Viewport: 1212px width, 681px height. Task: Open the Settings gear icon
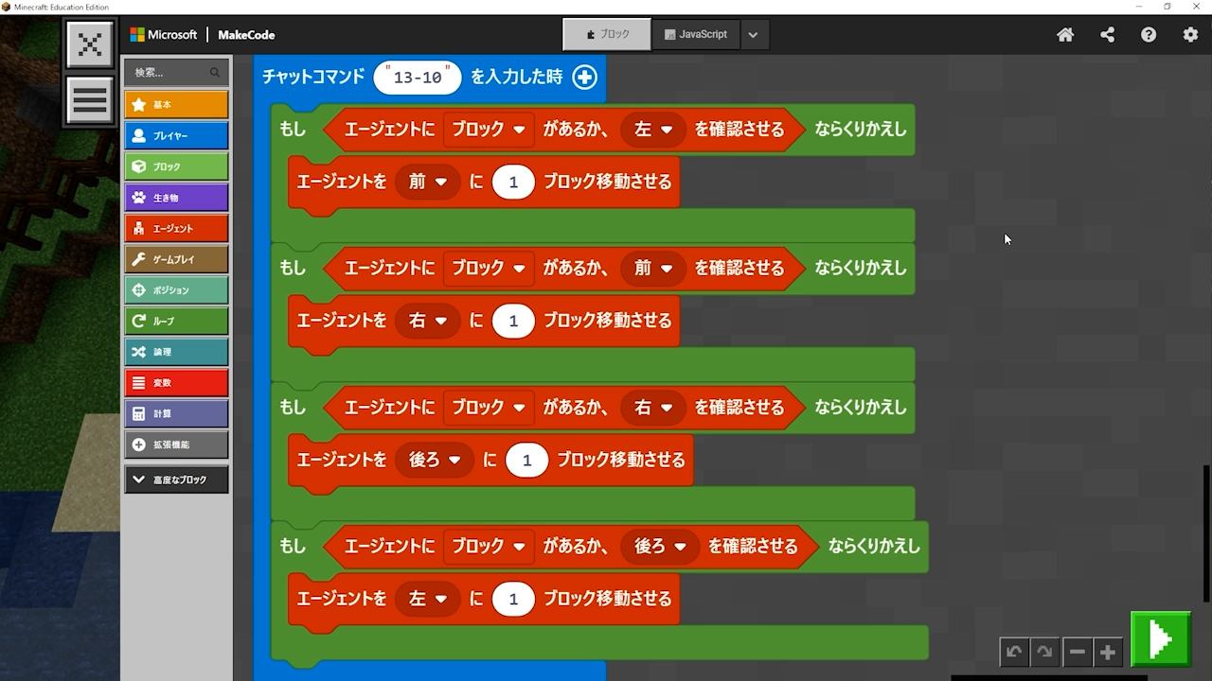coord(1190,35)
